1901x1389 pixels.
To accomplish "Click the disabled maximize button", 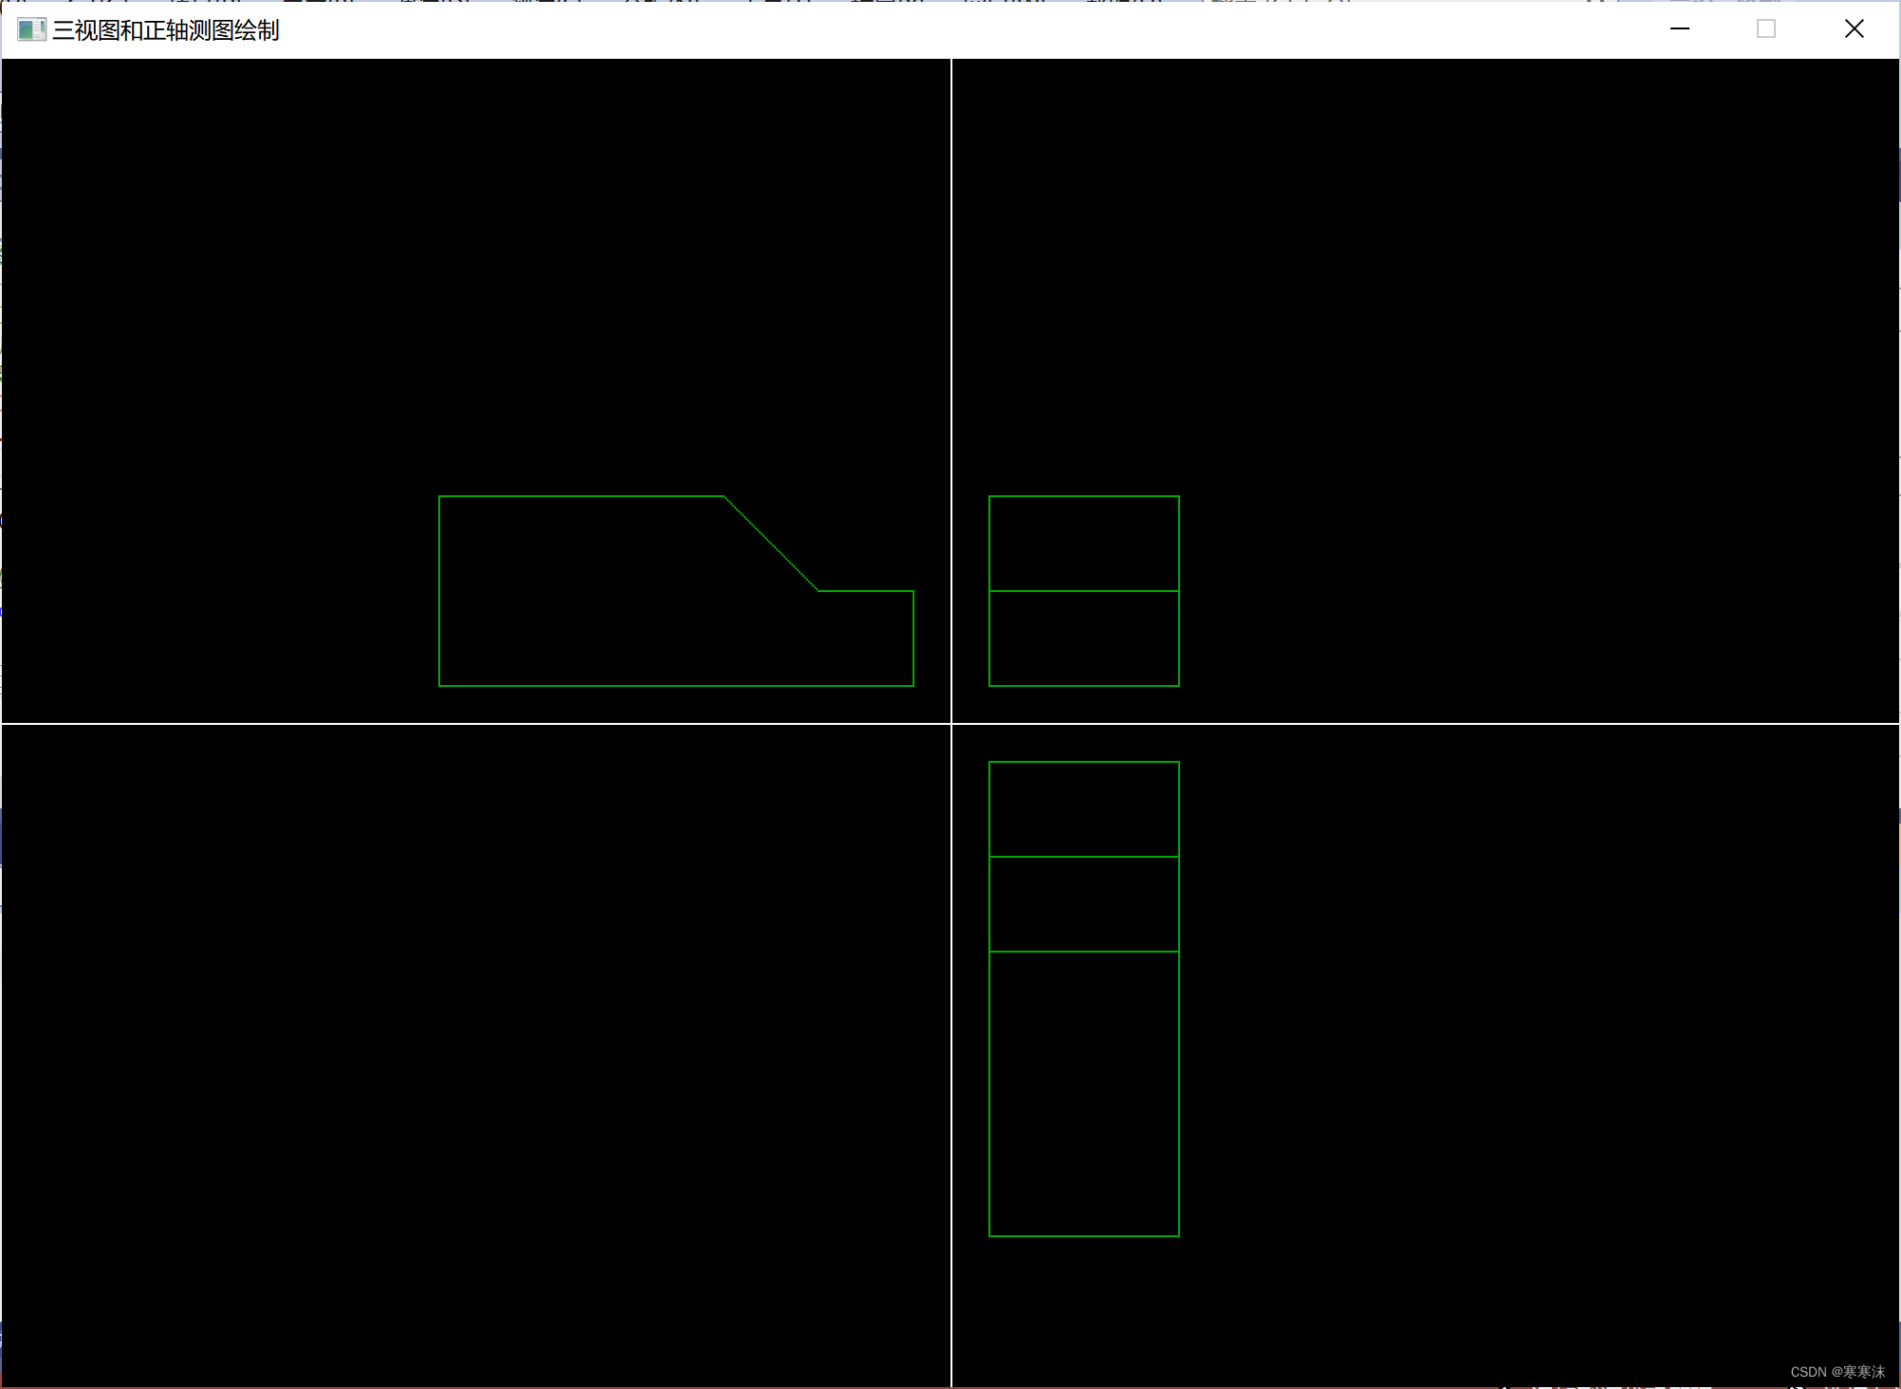I will pyautogui.click(x=1765, y=29).
